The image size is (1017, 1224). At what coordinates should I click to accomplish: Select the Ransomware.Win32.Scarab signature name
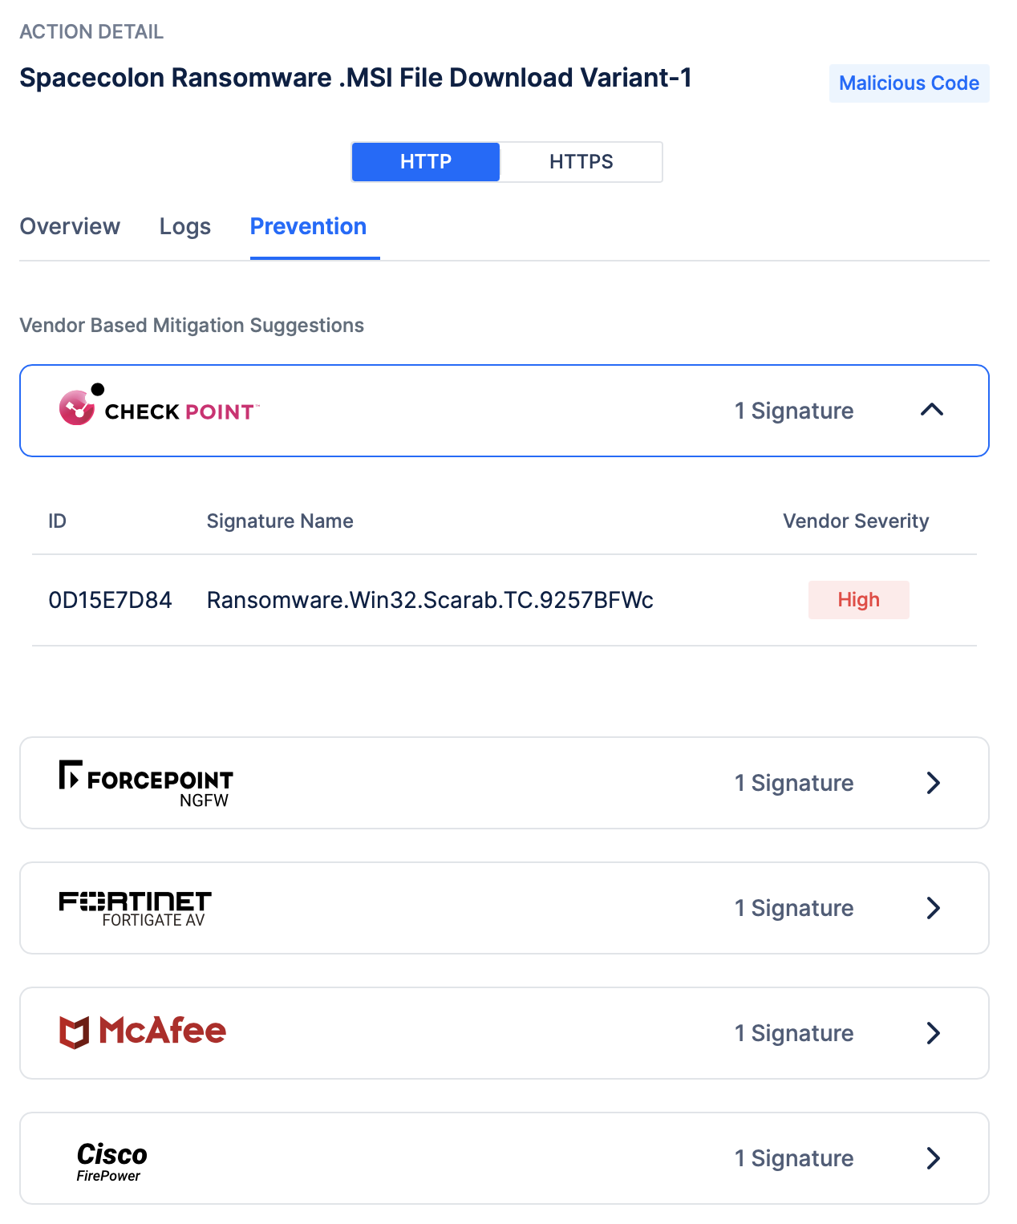[430, 600]
